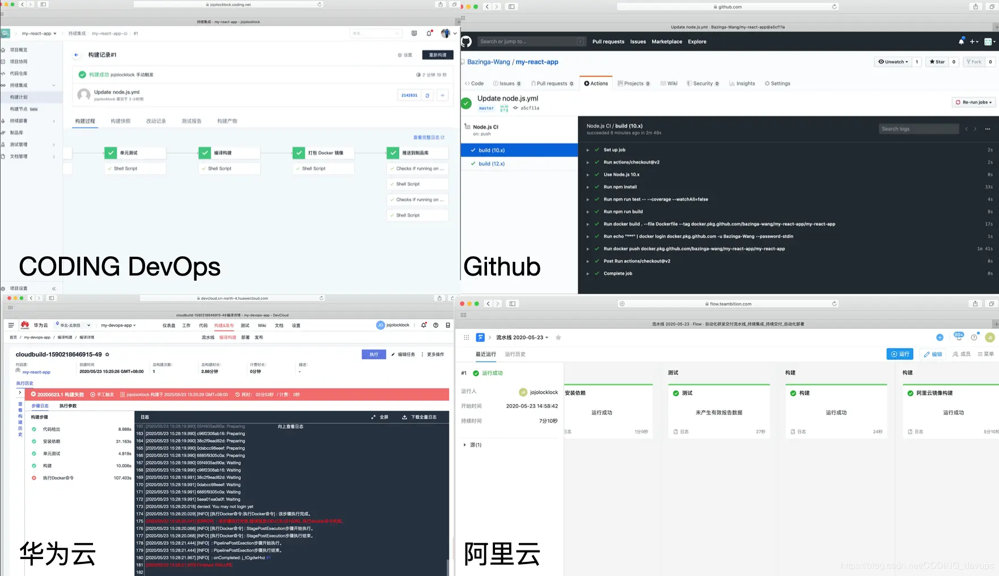The height and width of the screenshot is (576, 999).
Task: Click 编辑任务 in Huawei build page
Action: click(x=403, y=354)
